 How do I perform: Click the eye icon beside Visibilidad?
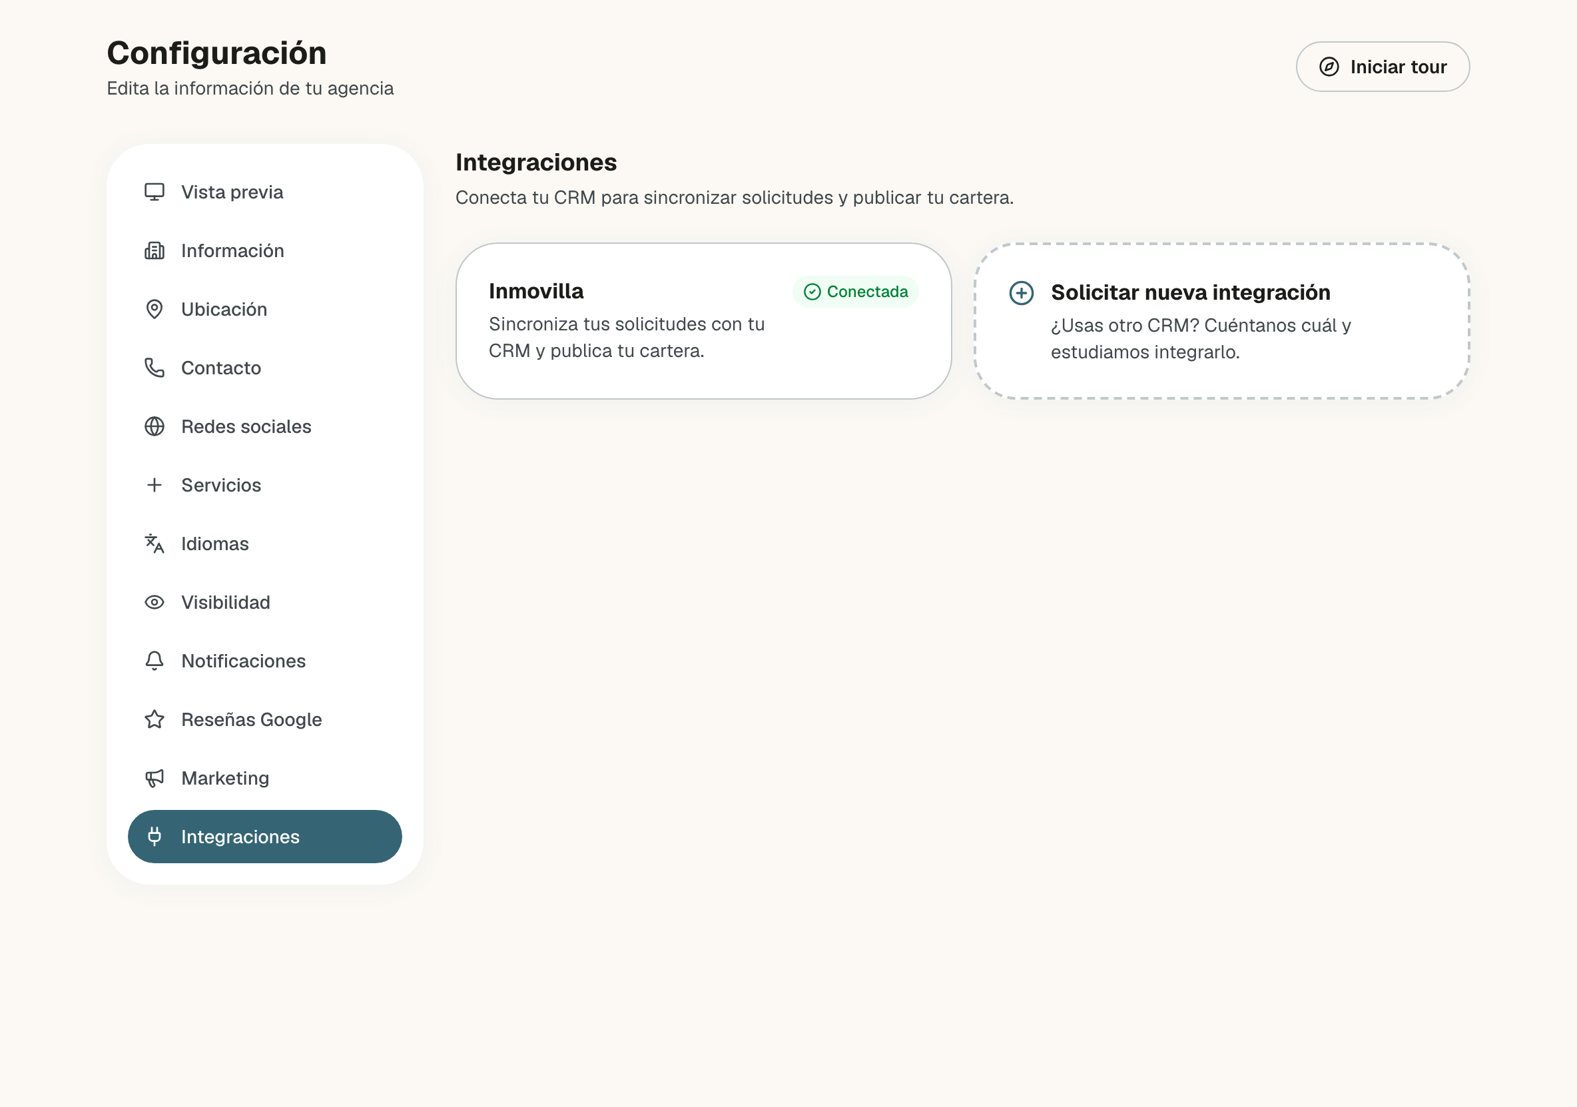(155, 602)
